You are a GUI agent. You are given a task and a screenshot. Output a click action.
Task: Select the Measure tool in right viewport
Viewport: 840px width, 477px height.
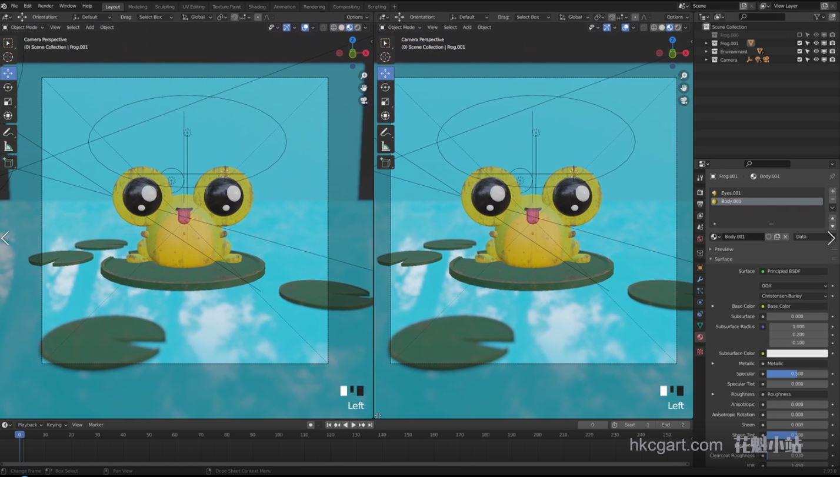[385, 146]
